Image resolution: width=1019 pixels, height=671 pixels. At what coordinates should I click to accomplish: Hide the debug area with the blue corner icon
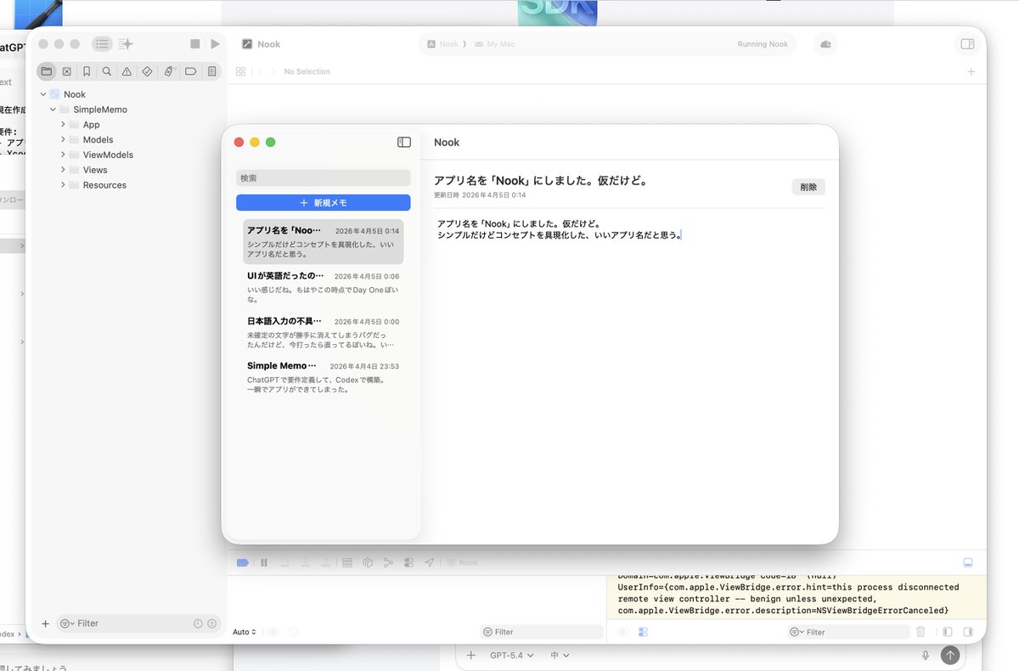click(x=968, y=562)
